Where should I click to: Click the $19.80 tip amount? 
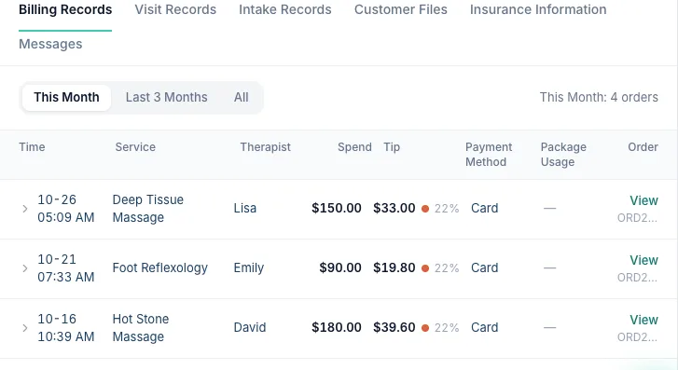click(x=394, y=268)
